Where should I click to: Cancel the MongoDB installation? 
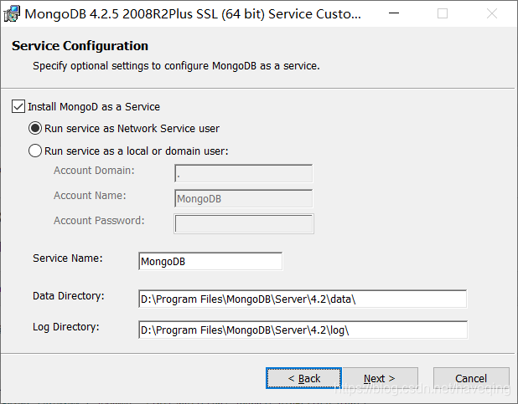click(x=471, y=378)
